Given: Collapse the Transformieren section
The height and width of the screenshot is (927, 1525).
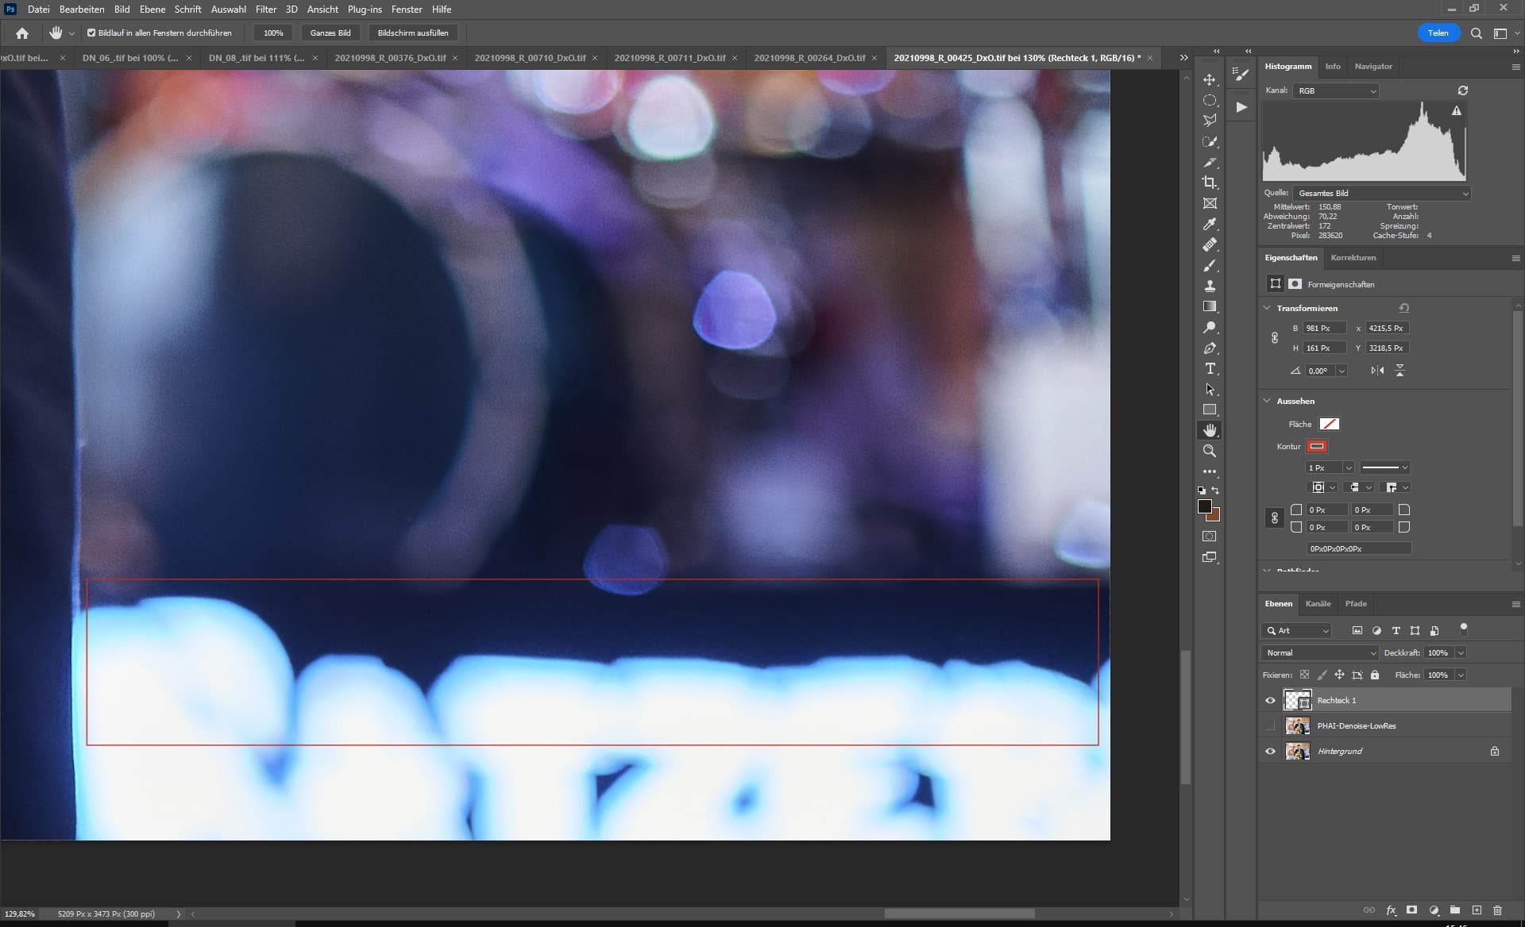Looking at the screenshot, I should pos(1267,308).
